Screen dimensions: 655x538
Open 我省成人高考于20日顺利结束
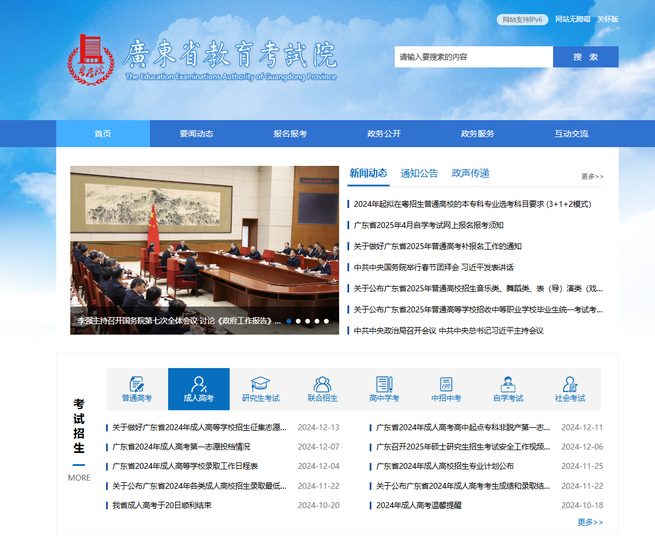point(162,505)
